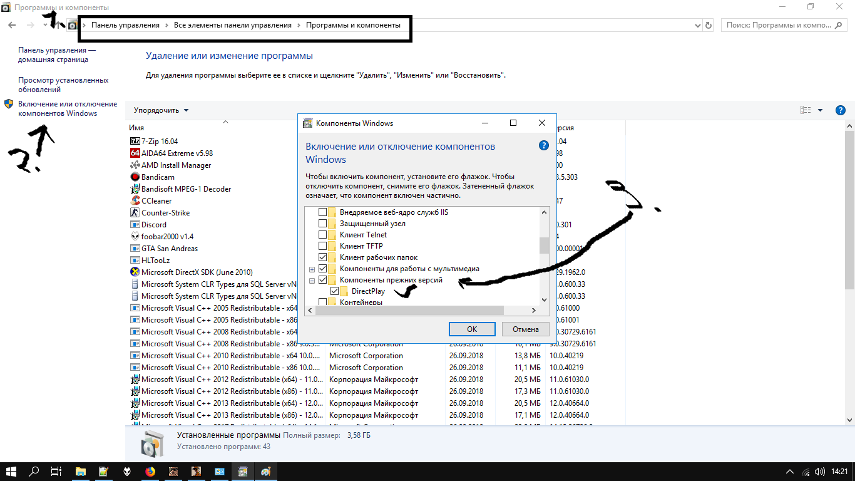The height and width of the screenshot is (481, 855).
Task: Expand Компоненты для работы с мультимедиа node
Action: (312, 269)
